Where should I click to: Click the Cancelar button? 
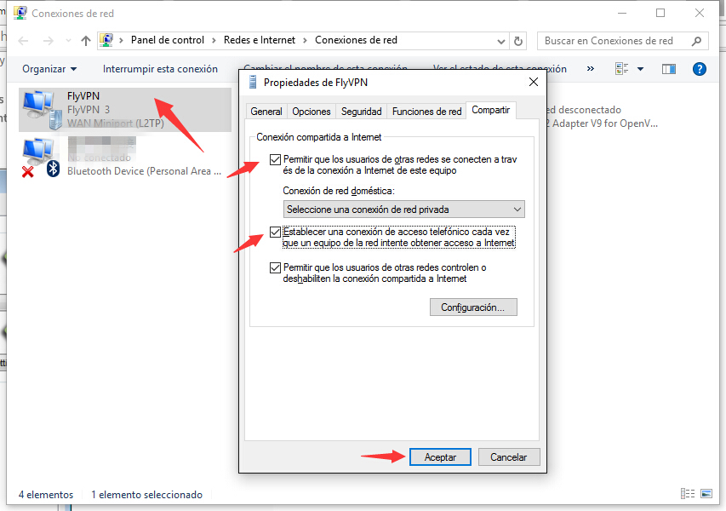[x=508, y=456]
